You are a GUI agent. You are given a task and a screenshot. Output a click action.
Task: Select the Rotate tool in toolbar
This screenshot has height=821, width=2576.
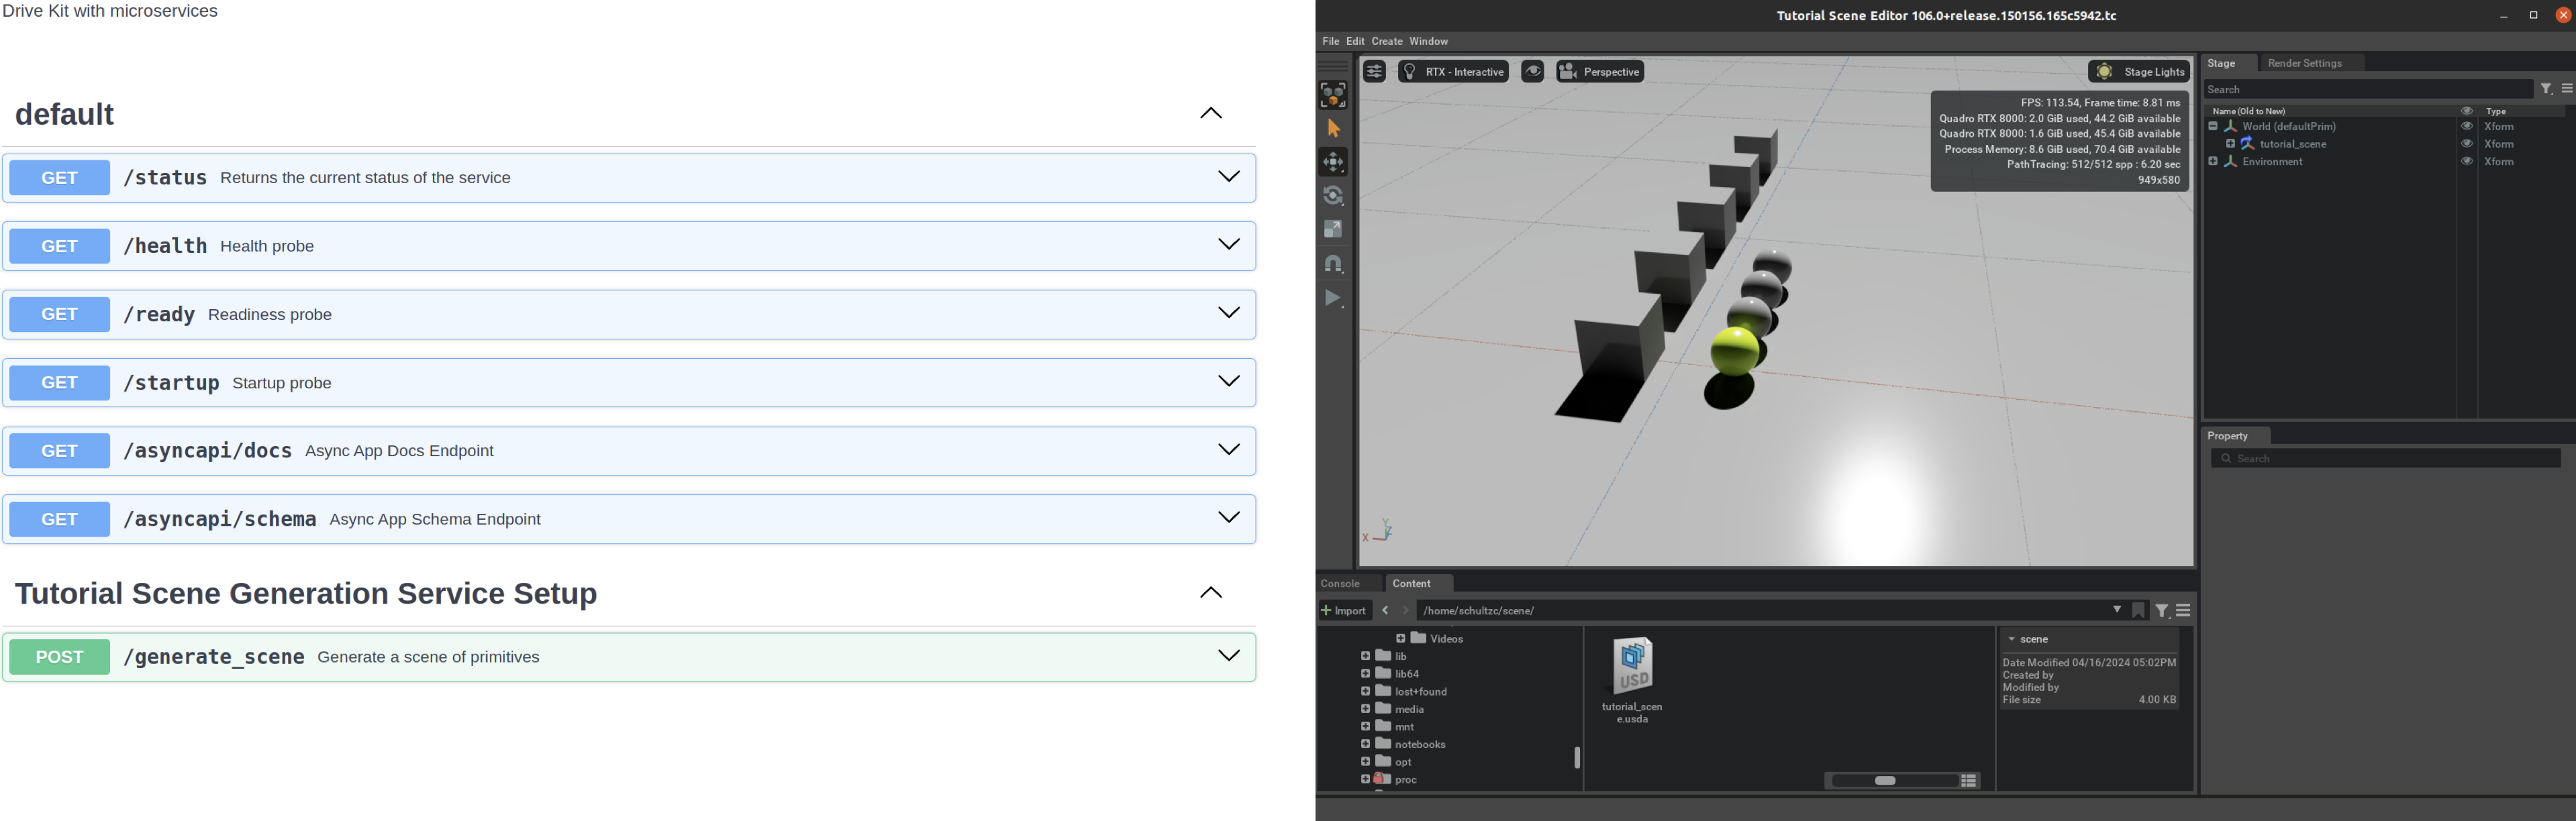tap(1333, 196)
